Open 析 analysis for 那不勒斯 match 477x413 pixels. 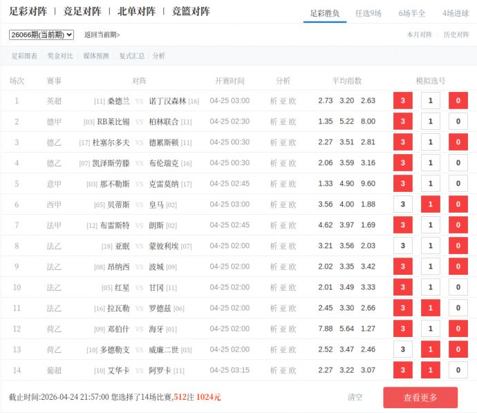[273, 184]
